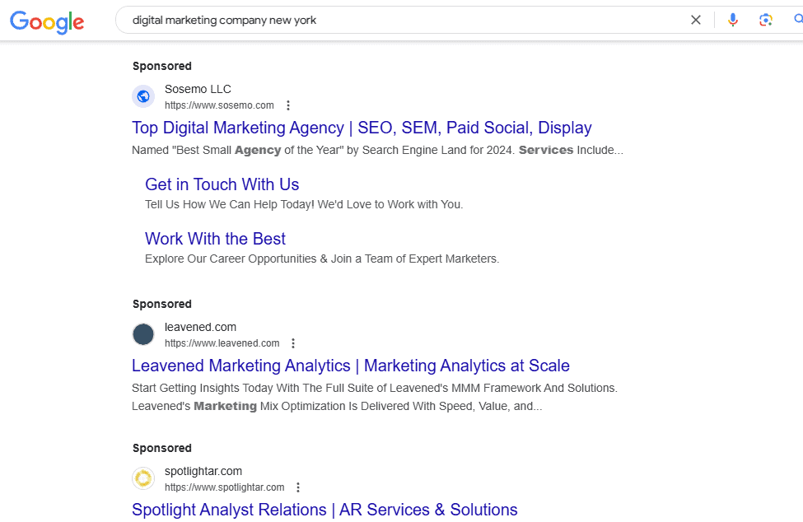Open the Work With the Best sitelink
Image resolution: width=803 pixels, height=522 pixels.
tap(215, 239)
